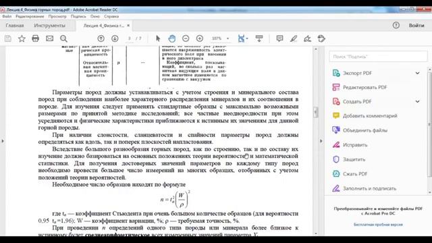Open the search magnifier tool
Screen dimensions: 432x243
tap(63, 38)
